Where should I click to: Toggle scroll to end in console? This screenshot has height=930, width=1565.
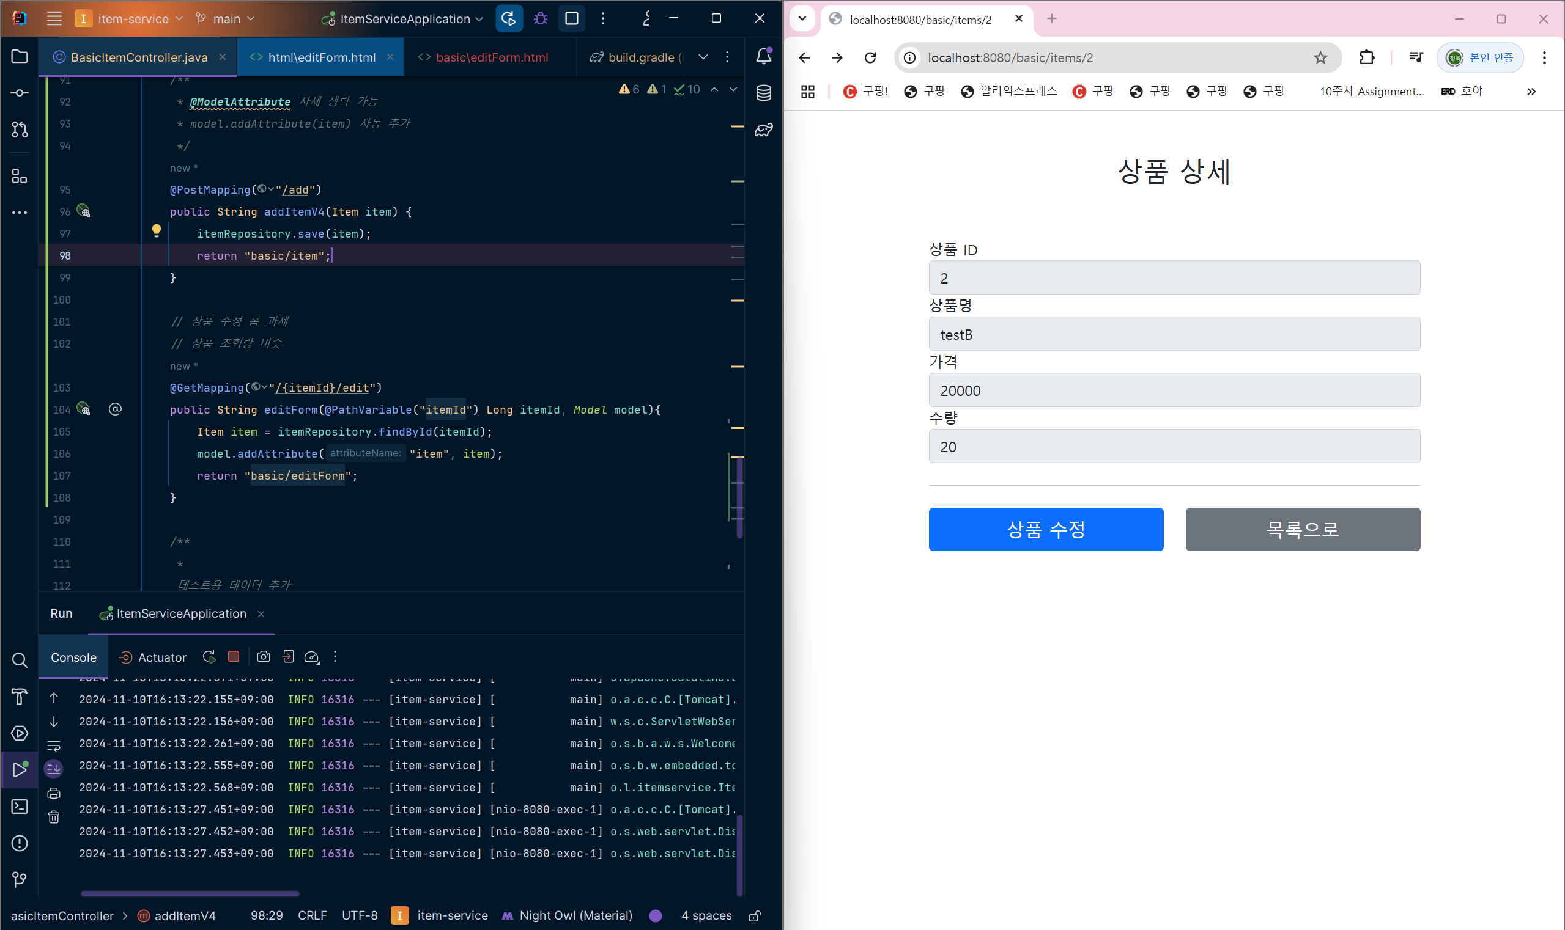click(x=54, y=768)
